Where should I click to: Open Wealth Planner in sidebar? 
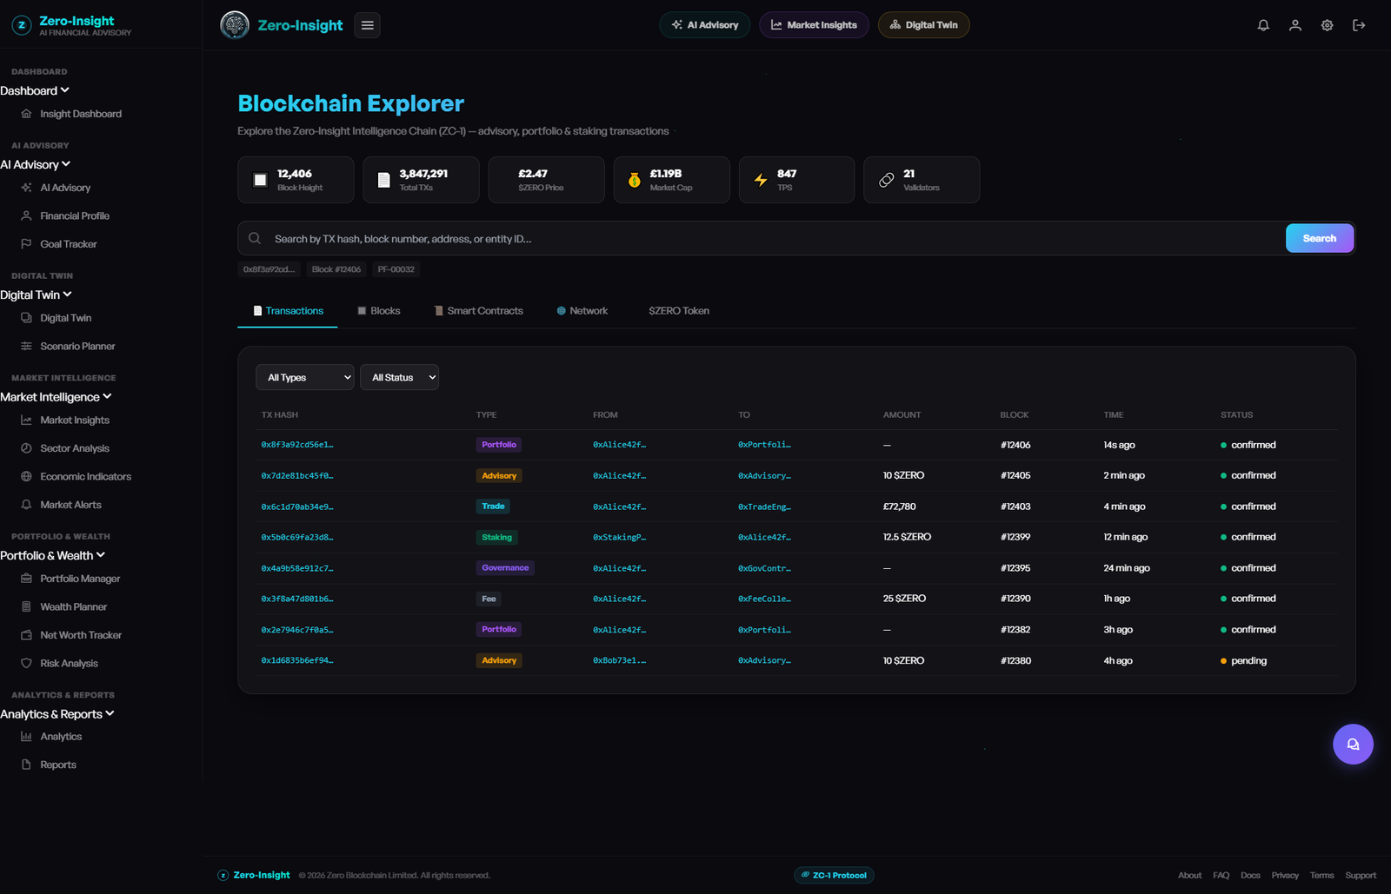(x=73, y=607)
